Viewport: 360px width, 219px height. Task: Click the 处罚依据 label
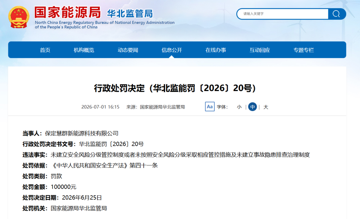click(x=35, y=166)
